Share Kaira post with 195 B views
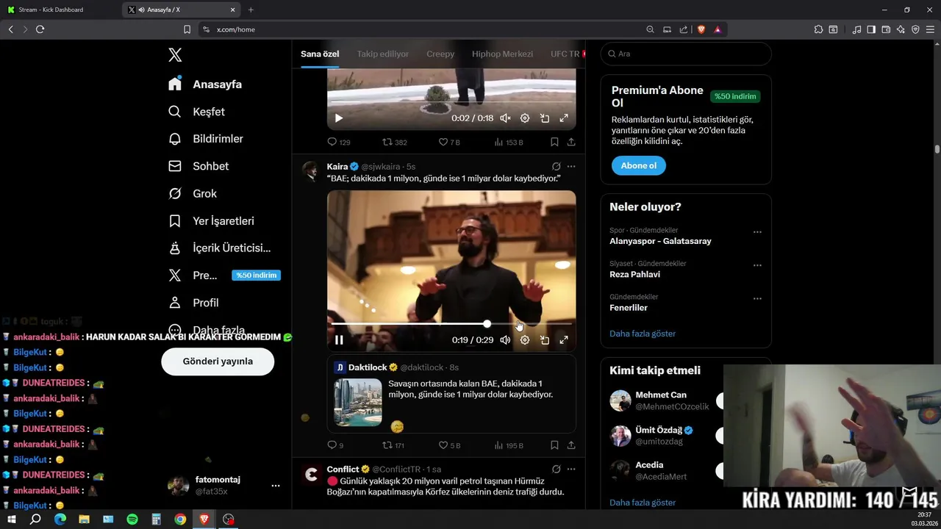 click(571, 445)
